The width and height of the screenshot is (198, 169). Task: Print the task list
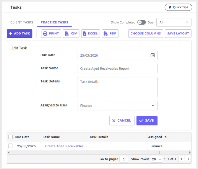click(x=51, y=34)
